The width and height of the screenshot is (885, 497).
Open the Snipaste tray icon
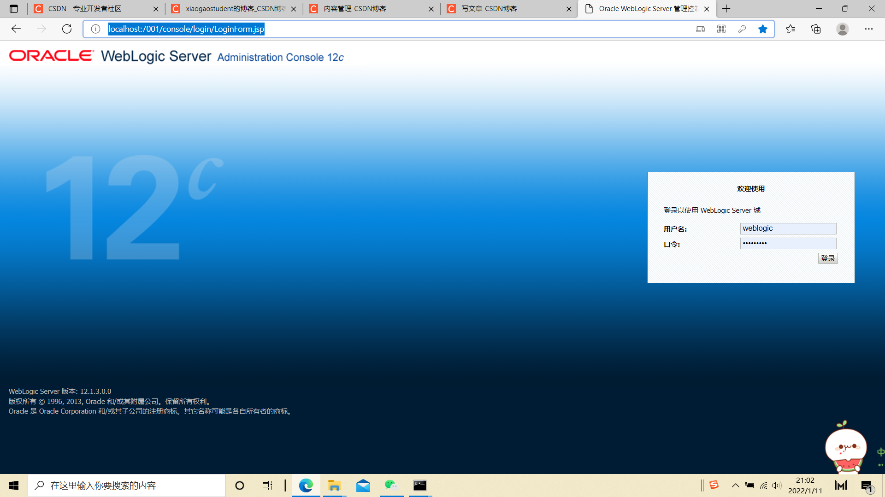[x=714, y=485]
